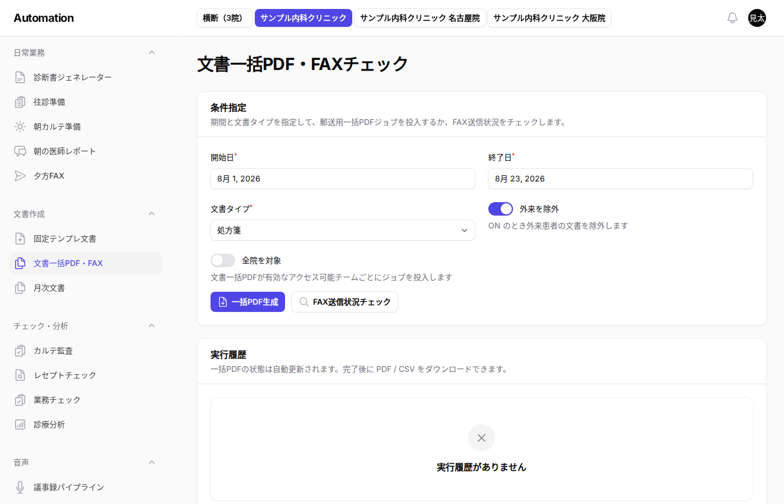Switch to サンプル内科クリニック 名古屋院 tab
The width and height of the screenshot is (784, 504).
tap(420, 18)
